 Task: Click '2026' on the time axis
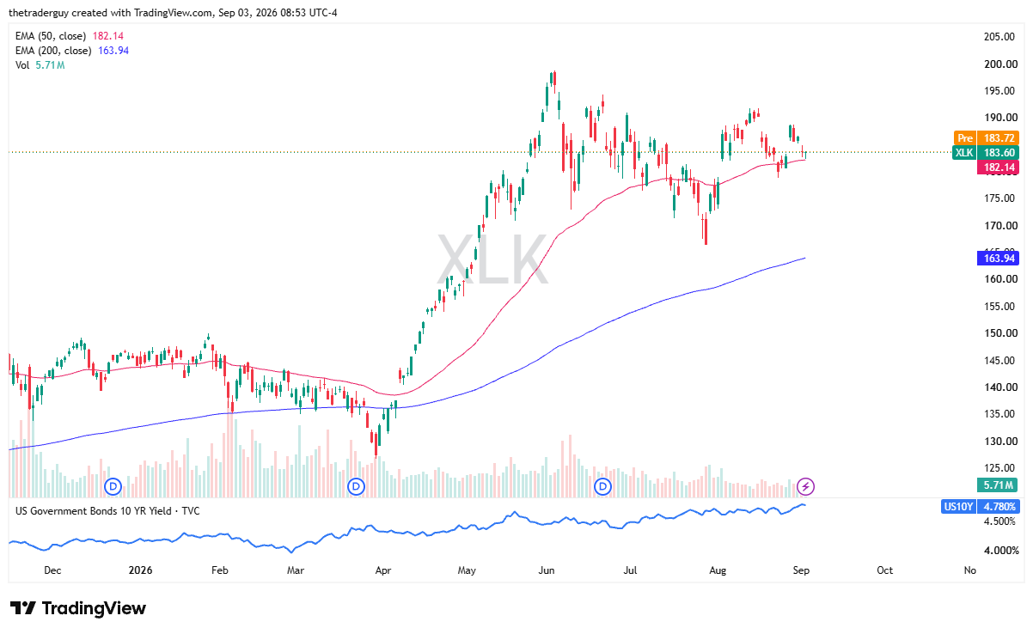(138, 570)
